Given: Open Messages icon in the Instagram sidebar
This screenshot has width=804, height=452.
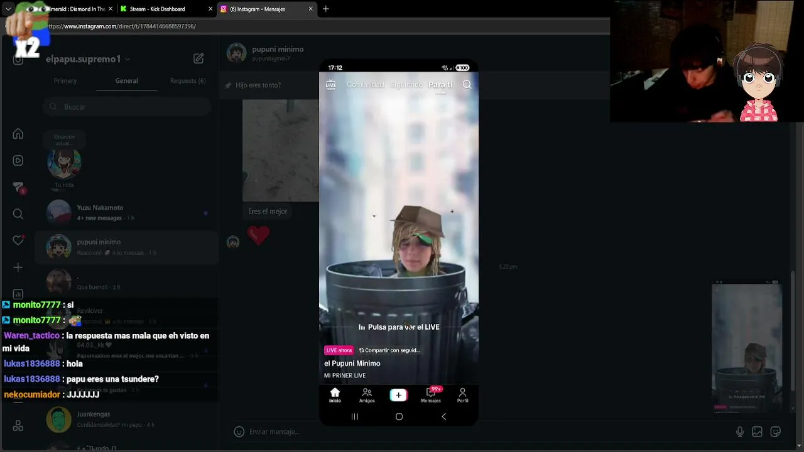Looking at the screenshot, I should 18,188.
